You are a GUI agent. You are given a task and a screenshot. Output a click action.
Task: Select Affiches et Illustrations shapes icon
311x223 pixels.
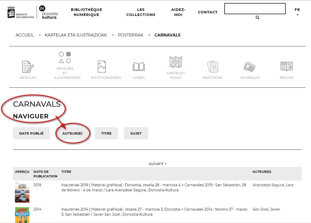65,58
